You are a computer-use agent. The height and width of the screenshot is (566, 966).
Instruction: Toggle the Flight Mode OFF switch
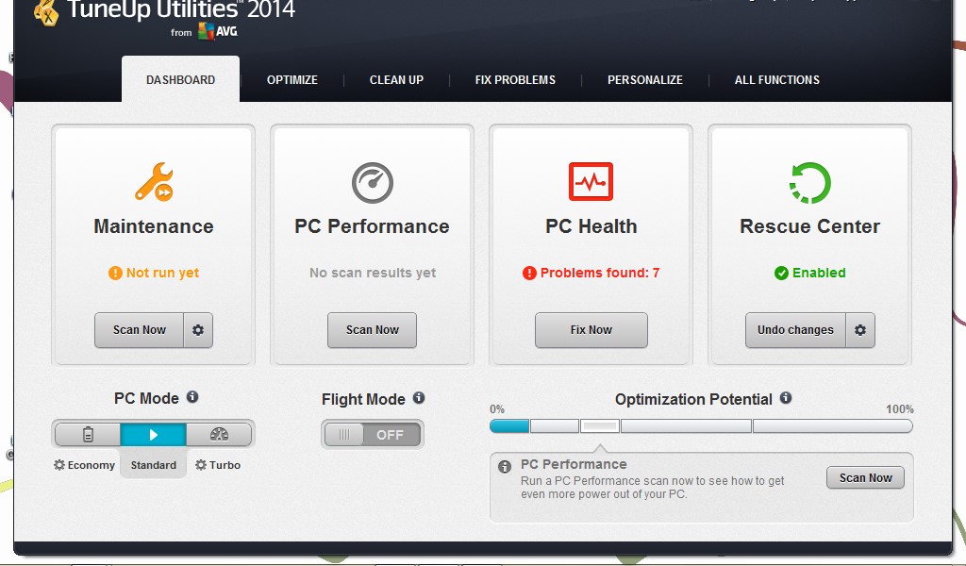[x=372, y=435]
